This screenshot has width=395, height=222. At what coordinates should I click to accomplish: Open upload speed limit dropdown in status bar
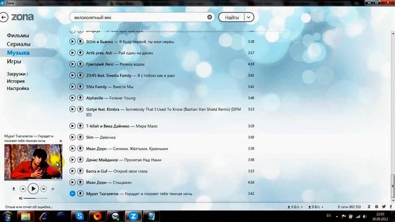316,207
